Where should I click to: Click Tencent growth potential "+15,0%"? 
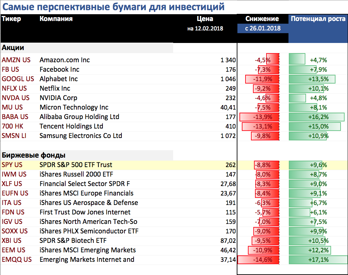319,126
